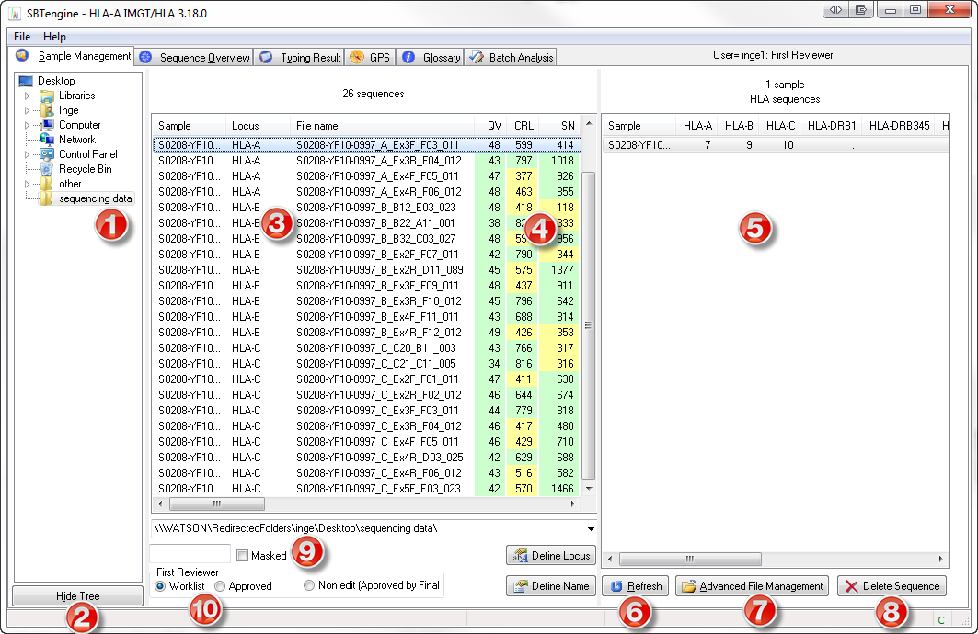Expand the Inge tree node
This screenshot has height=634, width=978.
point(27,111)
